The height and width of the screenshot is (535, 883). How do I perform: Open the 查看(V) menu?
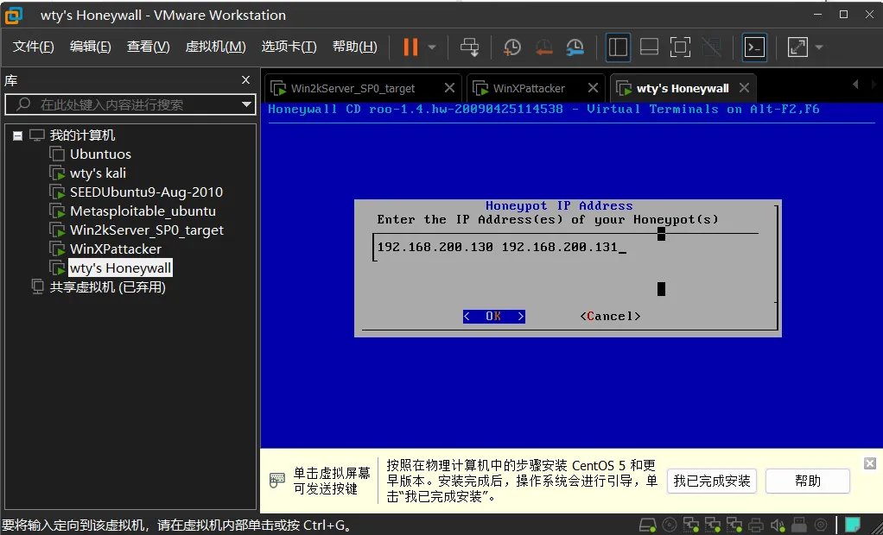tap(148, 47)
